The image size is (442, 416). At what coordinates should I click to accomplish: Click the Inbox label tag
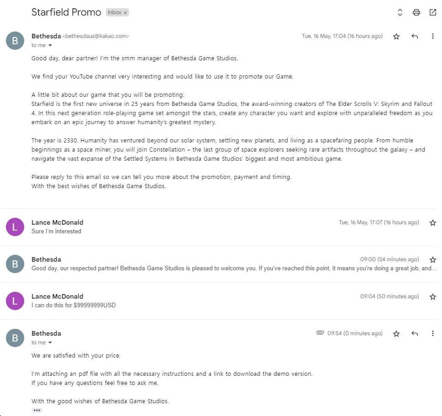coord(114,13)
